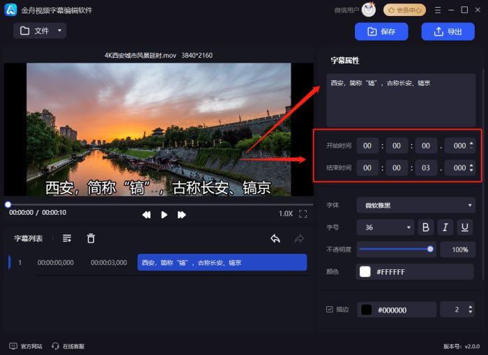Delete the selected subtitle via trash icon
The image size is (488, 355).
click(x=91, y=239)
